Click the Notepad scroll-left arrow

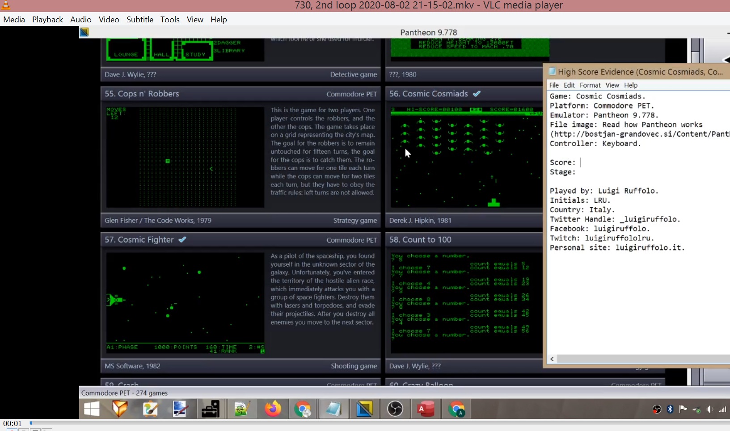pos(553,359)
